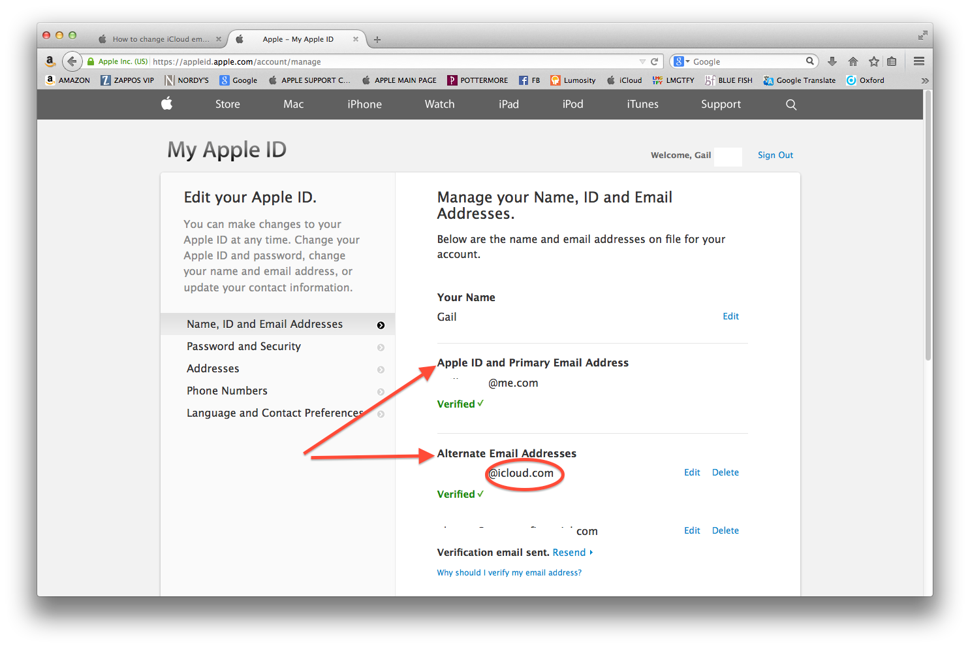Open the Google search engine dropdown
970x648 pixels.
[x=681, y=61]
